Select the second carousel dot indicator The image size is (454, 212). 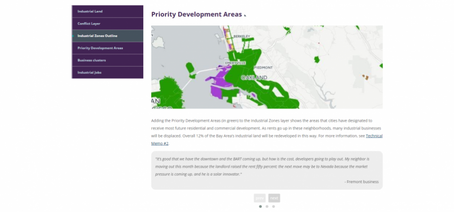click(x=267, y=206)
